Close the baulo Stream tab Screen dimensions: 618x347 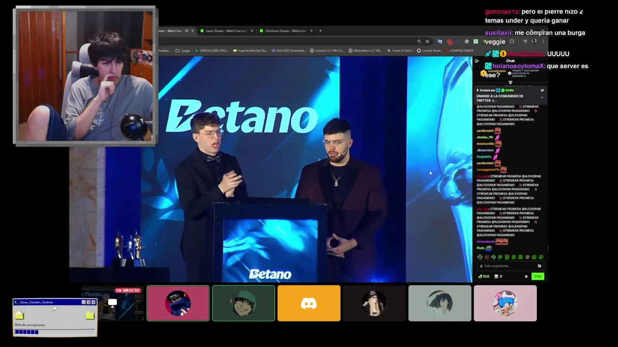pyautogui.click(x=252, y=31)
